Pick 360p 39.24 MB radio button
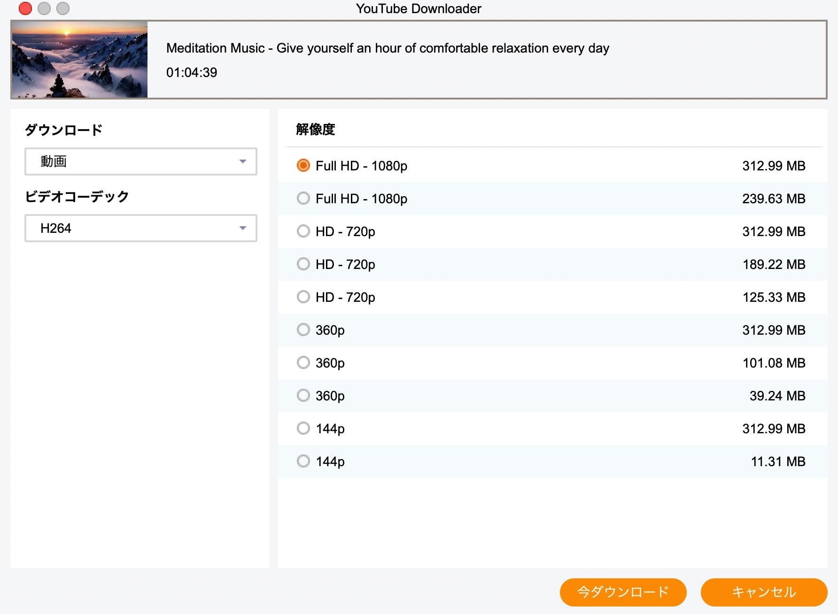Screen dimensions: 838x614 (303, 396)
